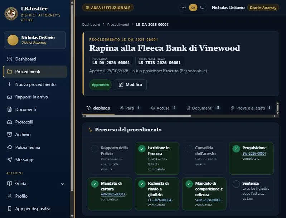Click the Profilo person icon
Viewport: 286px width, 218px height.
tap(9, 196)
